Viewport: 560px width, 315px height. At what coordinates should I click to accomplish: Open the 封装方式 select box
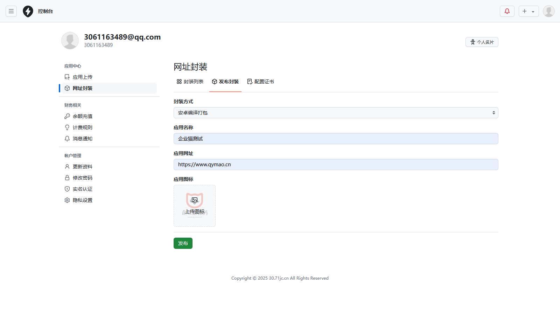[336, 113]
